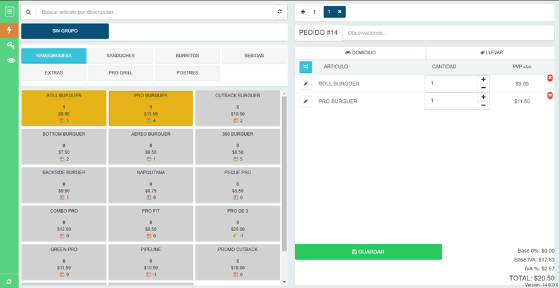Click the PRO BURGUER quantity field
559x288 pixels.
(451, 101)
